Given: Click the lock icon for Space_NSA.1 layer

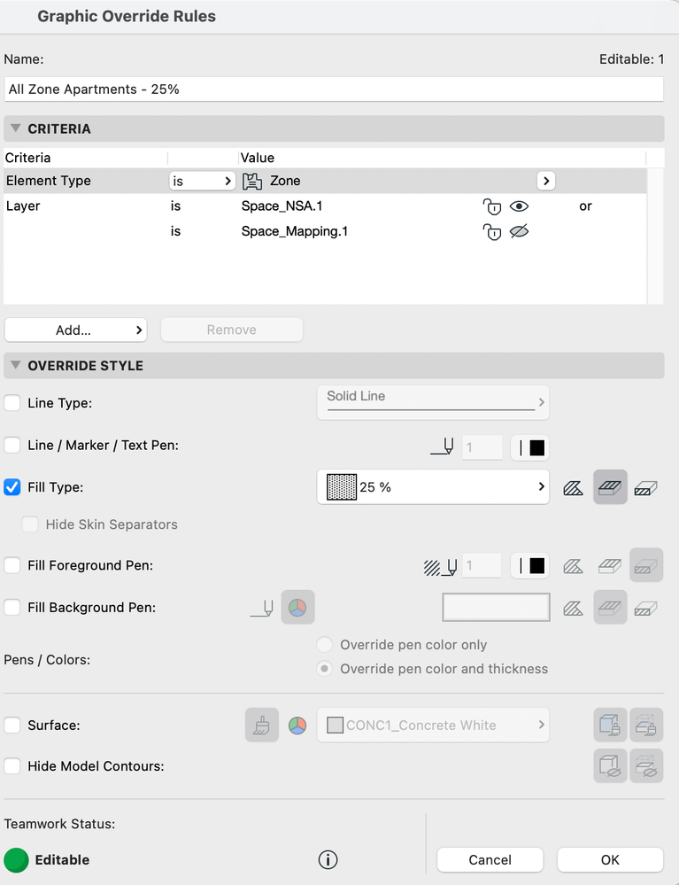Looking at the screenshot, I should (491, 206).
